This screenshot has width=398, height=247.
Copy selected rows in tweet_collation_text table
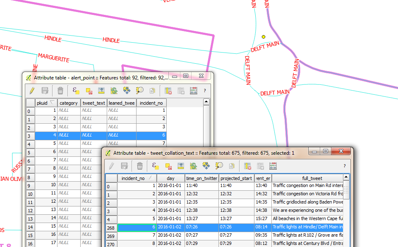point(232,166)
